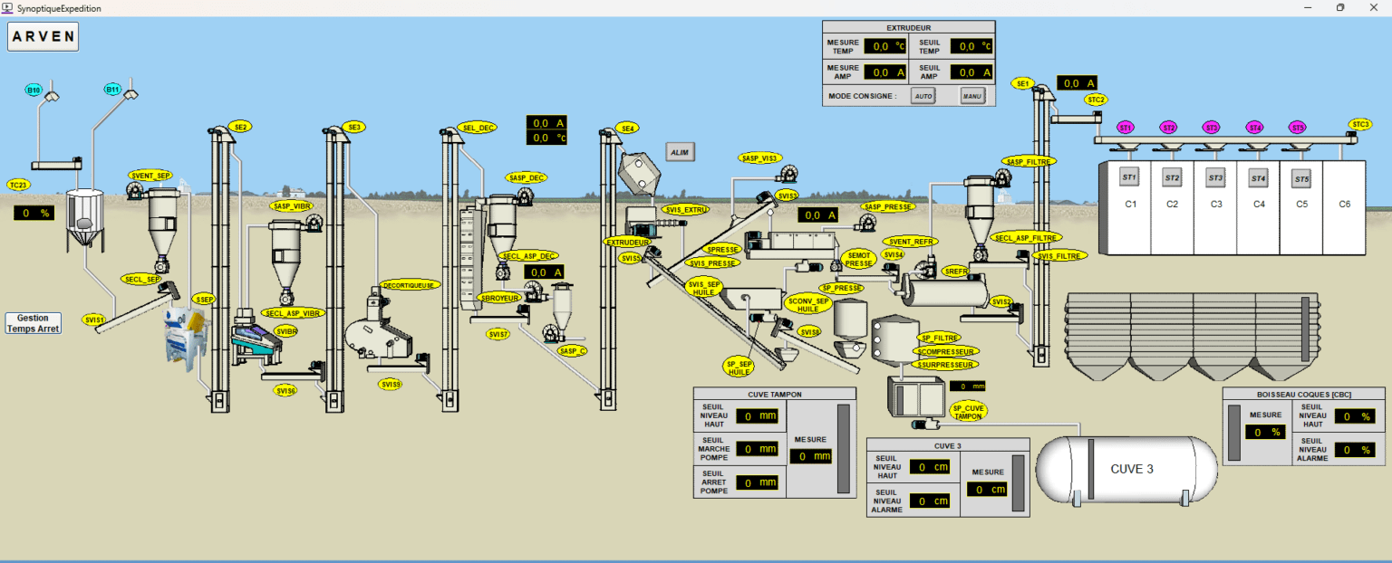Toggle the ST3 button on cell C3

coord(1215,177)
